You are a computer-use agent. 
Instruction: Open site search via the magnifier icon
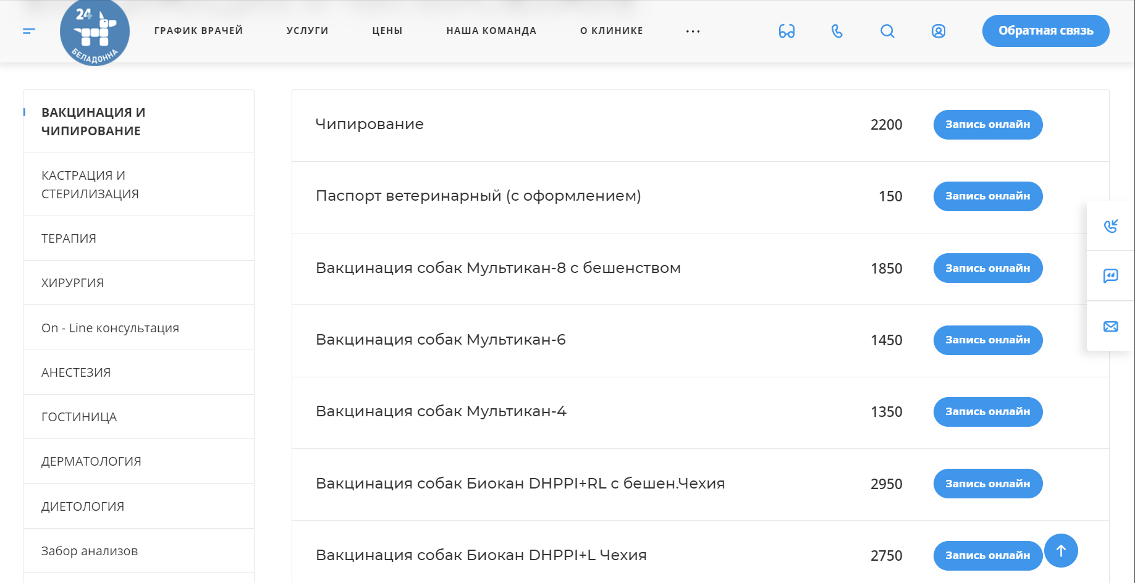(x=887, y=31)
